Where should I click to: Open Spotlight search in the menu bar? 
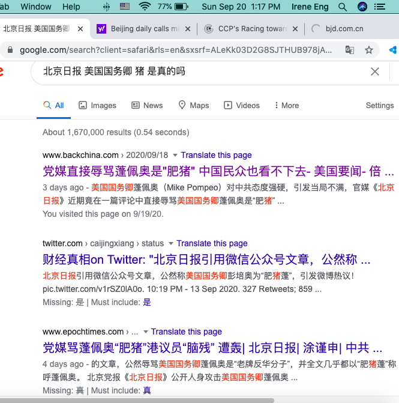click(343, 7)
